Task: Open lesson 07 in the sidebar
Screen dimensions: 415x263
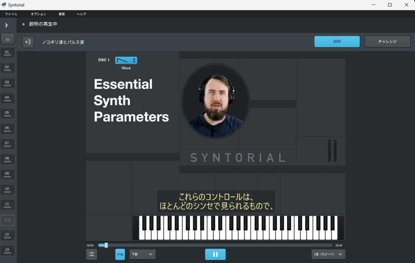Action: (x=7, y=144)
